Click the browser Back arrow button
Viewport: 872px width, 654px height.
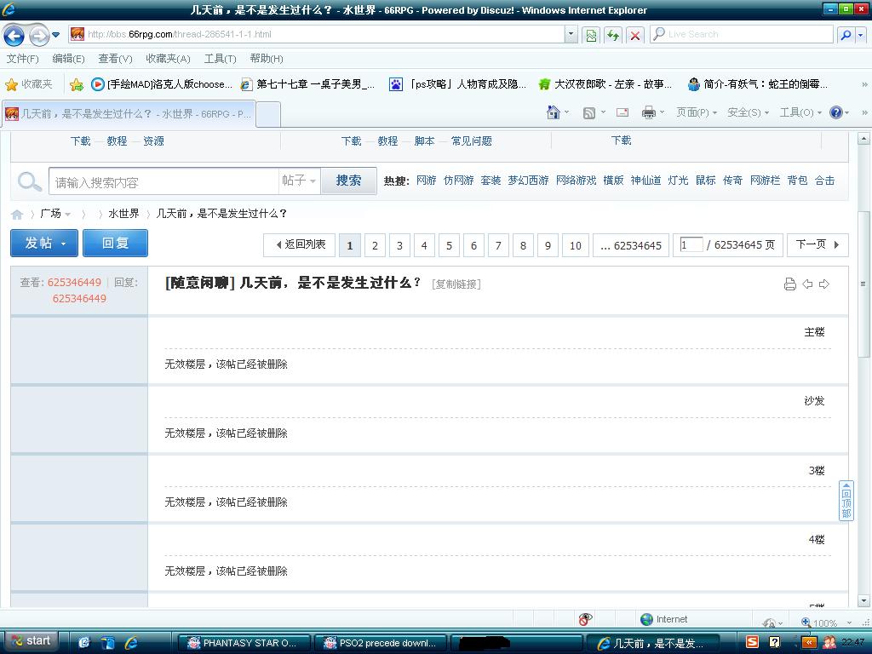click(x=14, y=36)
